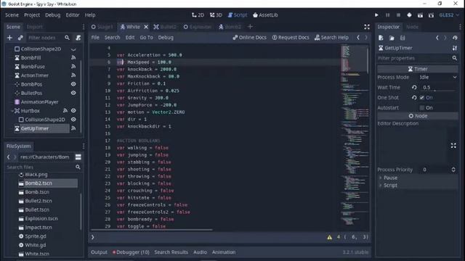Play the edited scene
The image size is (465, 261).
click(420, 15)
